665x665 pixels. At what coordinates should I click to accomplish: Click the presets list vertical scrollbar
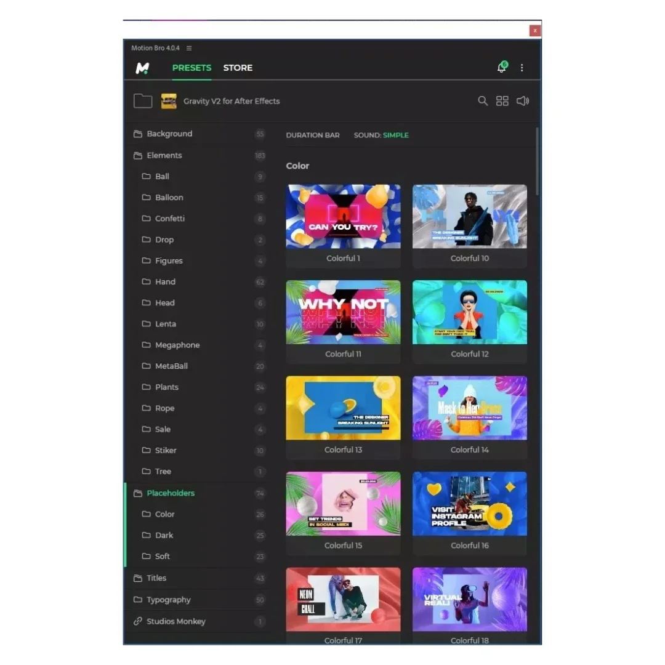[x=537, y=161]
